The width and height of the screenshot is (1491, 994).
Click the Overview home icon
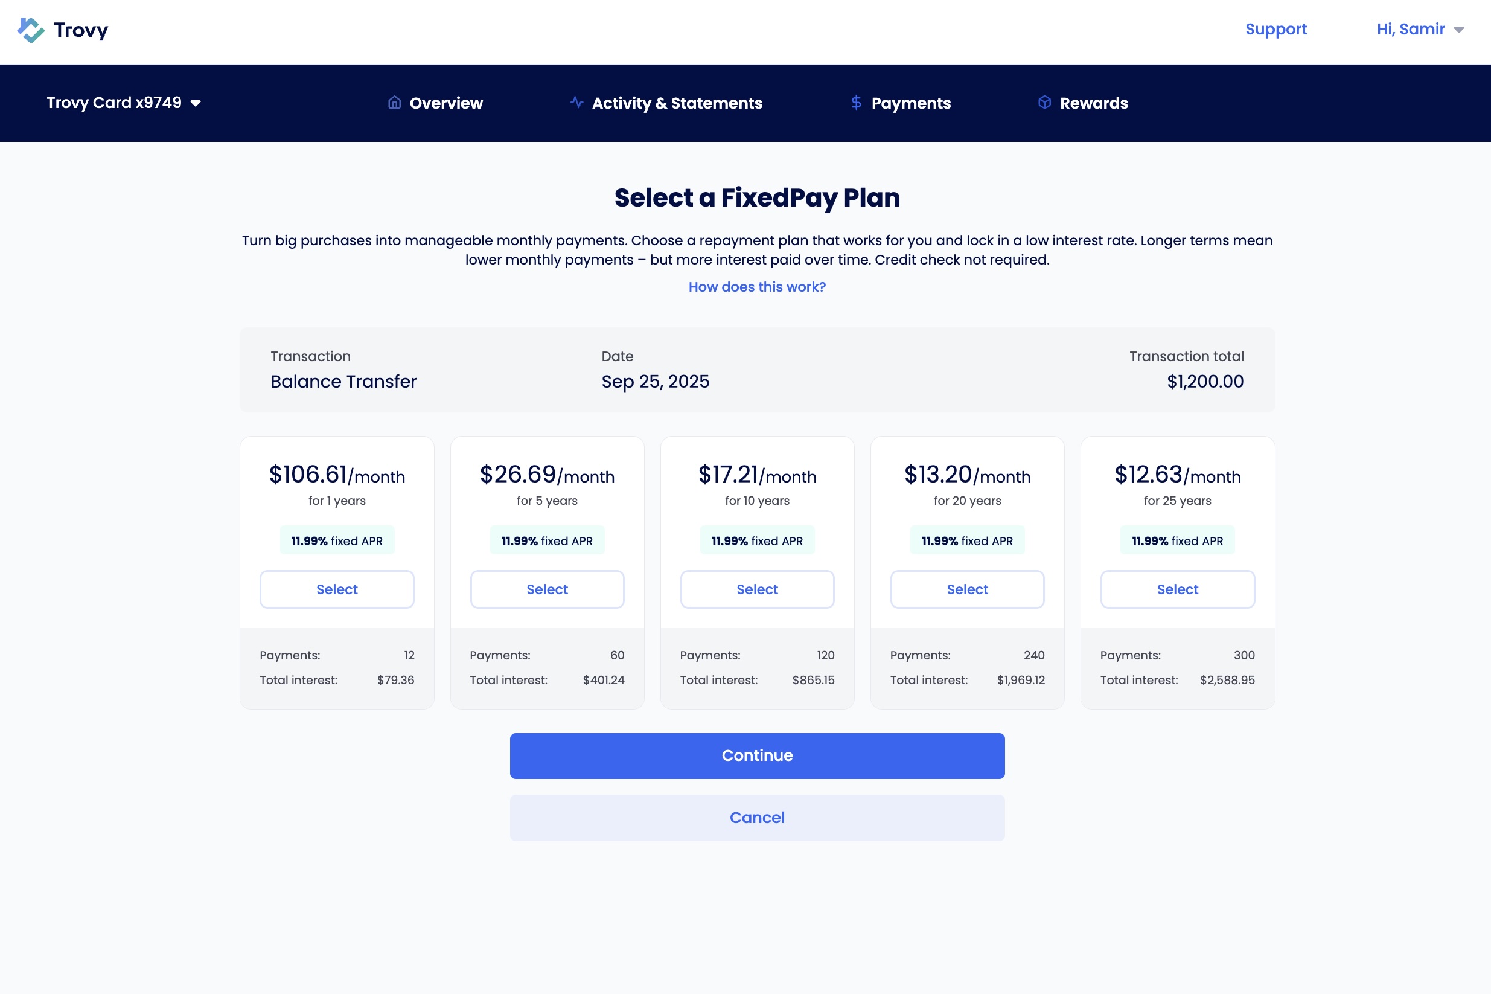coord(394,103)
